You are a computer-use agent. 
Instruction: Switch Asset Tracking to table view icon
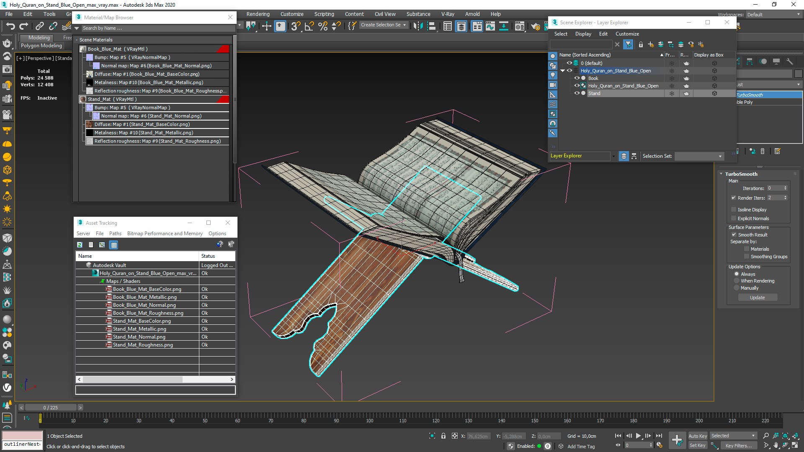coord(113,245)
